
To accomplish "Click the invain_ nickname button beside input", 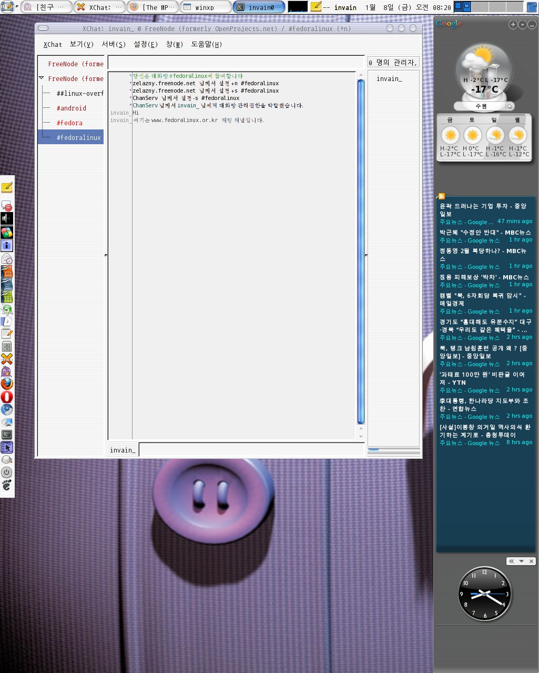I will 123,450.
